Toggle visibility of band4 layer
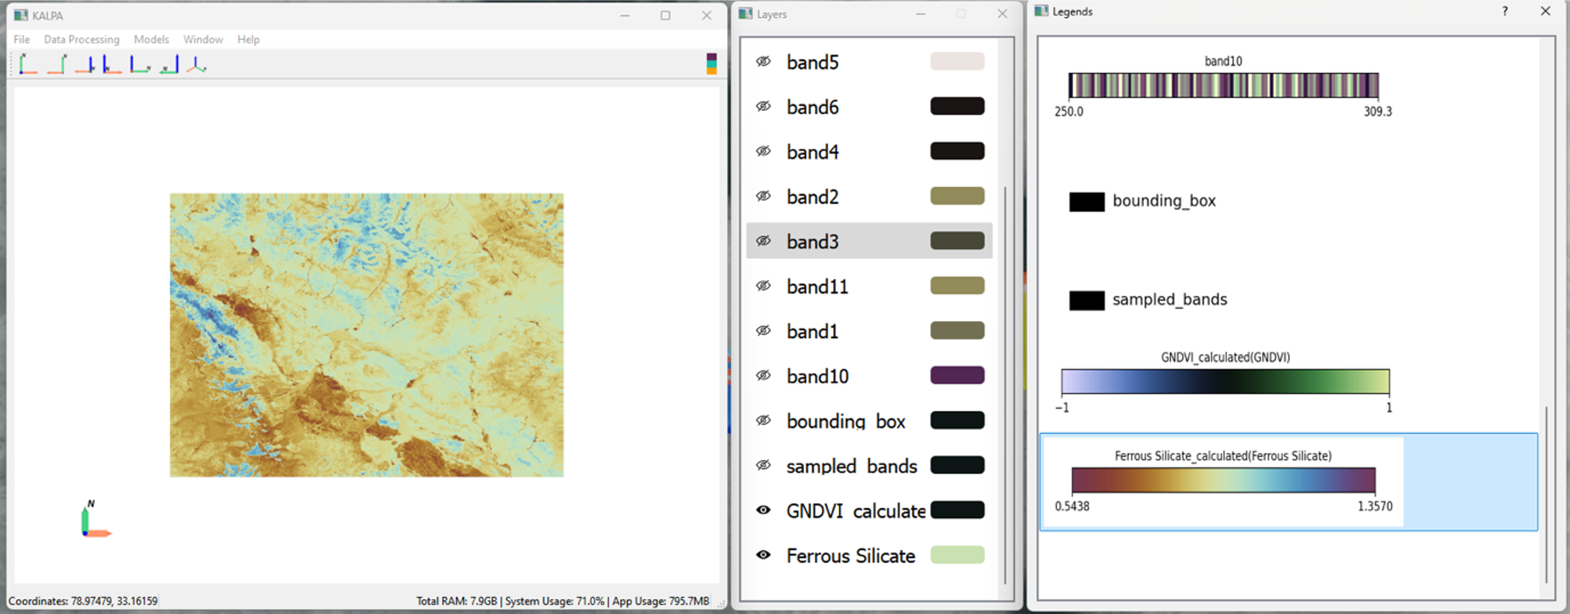 (763, 151)
